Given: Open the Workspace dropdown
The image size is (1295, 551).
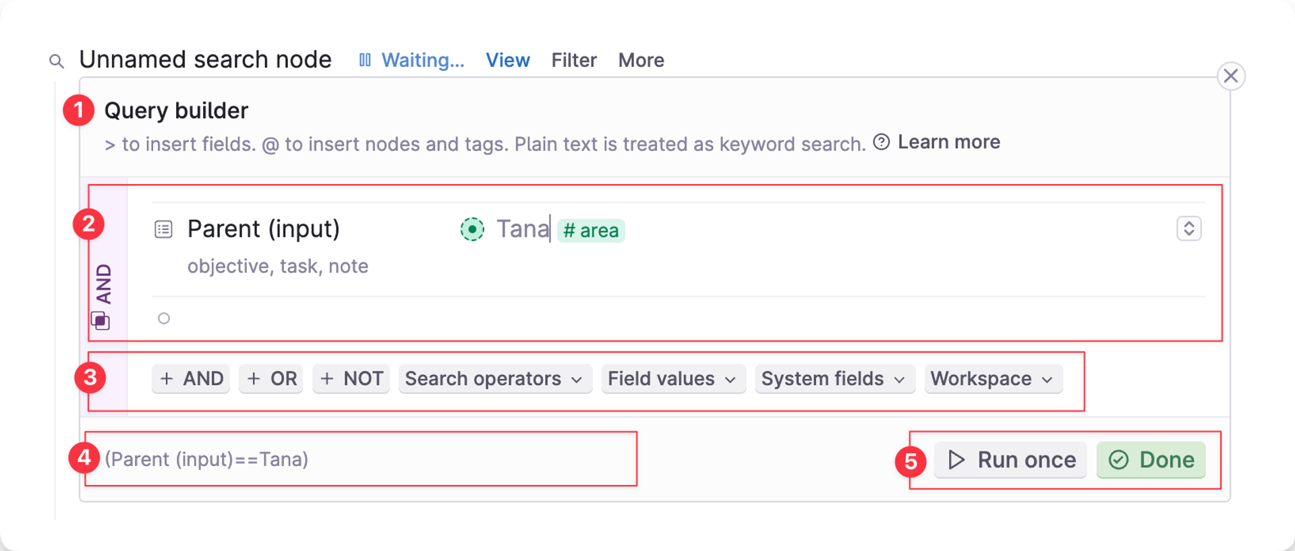Looking at the screenshot, I should [992, 379].
